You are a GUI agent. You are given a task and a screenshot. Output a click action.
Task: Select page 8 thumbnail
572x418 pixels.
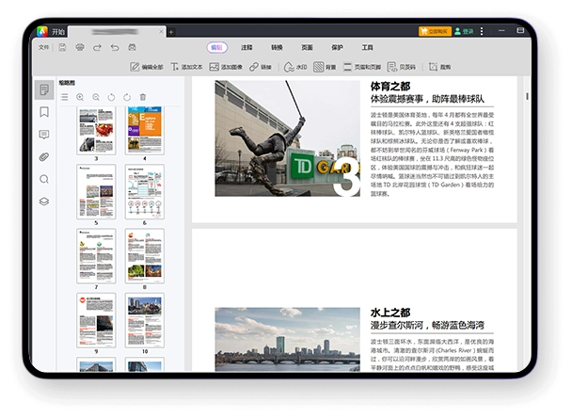point(145,256)
